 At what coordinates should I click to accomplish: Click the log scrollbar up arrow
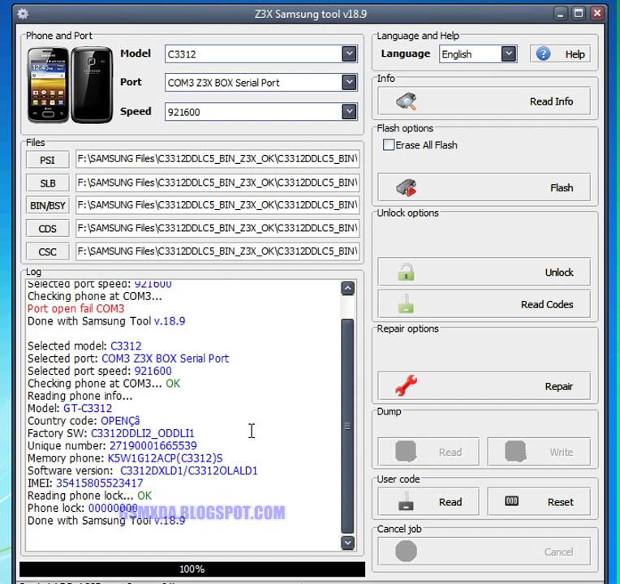347,289
